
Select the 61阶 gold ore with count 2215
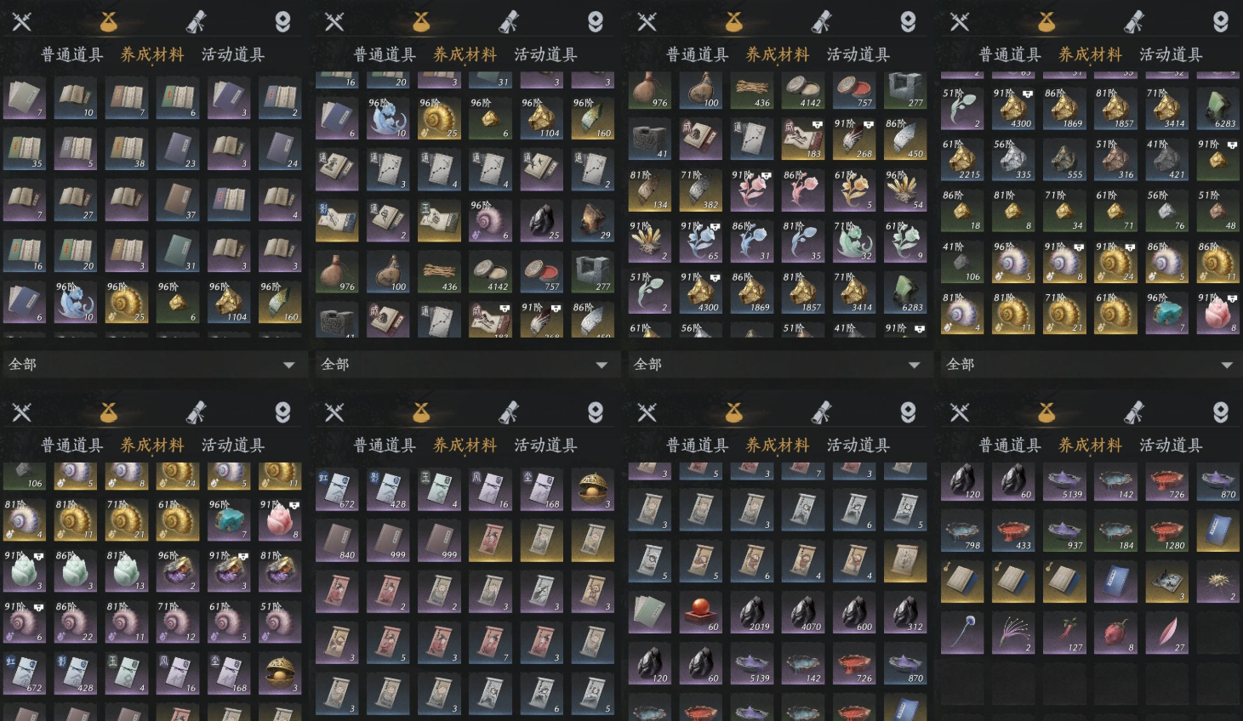pyautogui.click(x=962, y=159)
